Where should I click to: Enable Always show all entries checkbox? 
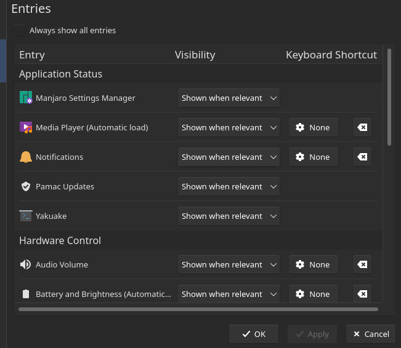coord(20,30)
